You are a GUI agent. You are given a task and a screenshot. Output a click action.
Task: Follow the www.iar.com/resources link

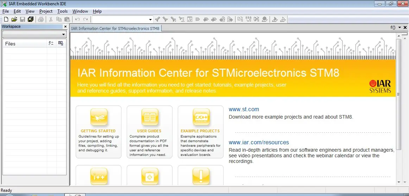[259, 143]
